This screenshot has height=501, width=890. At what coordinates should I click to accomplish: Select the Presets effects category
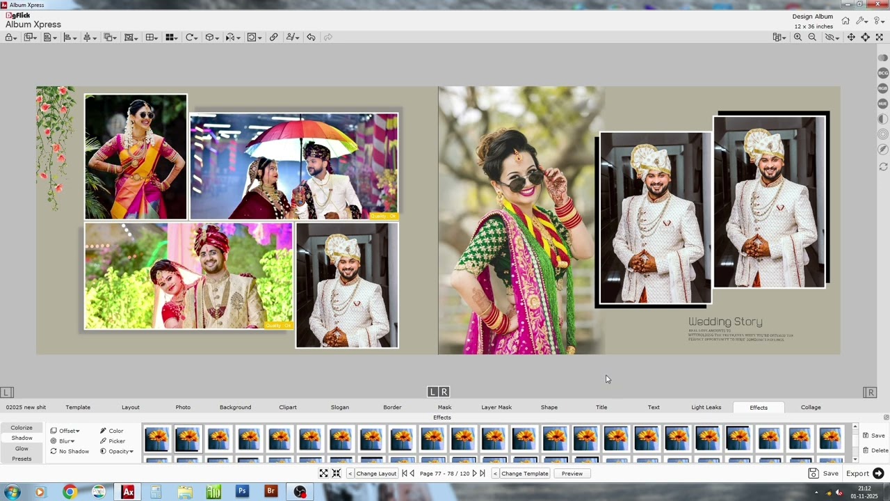point(22,459)
